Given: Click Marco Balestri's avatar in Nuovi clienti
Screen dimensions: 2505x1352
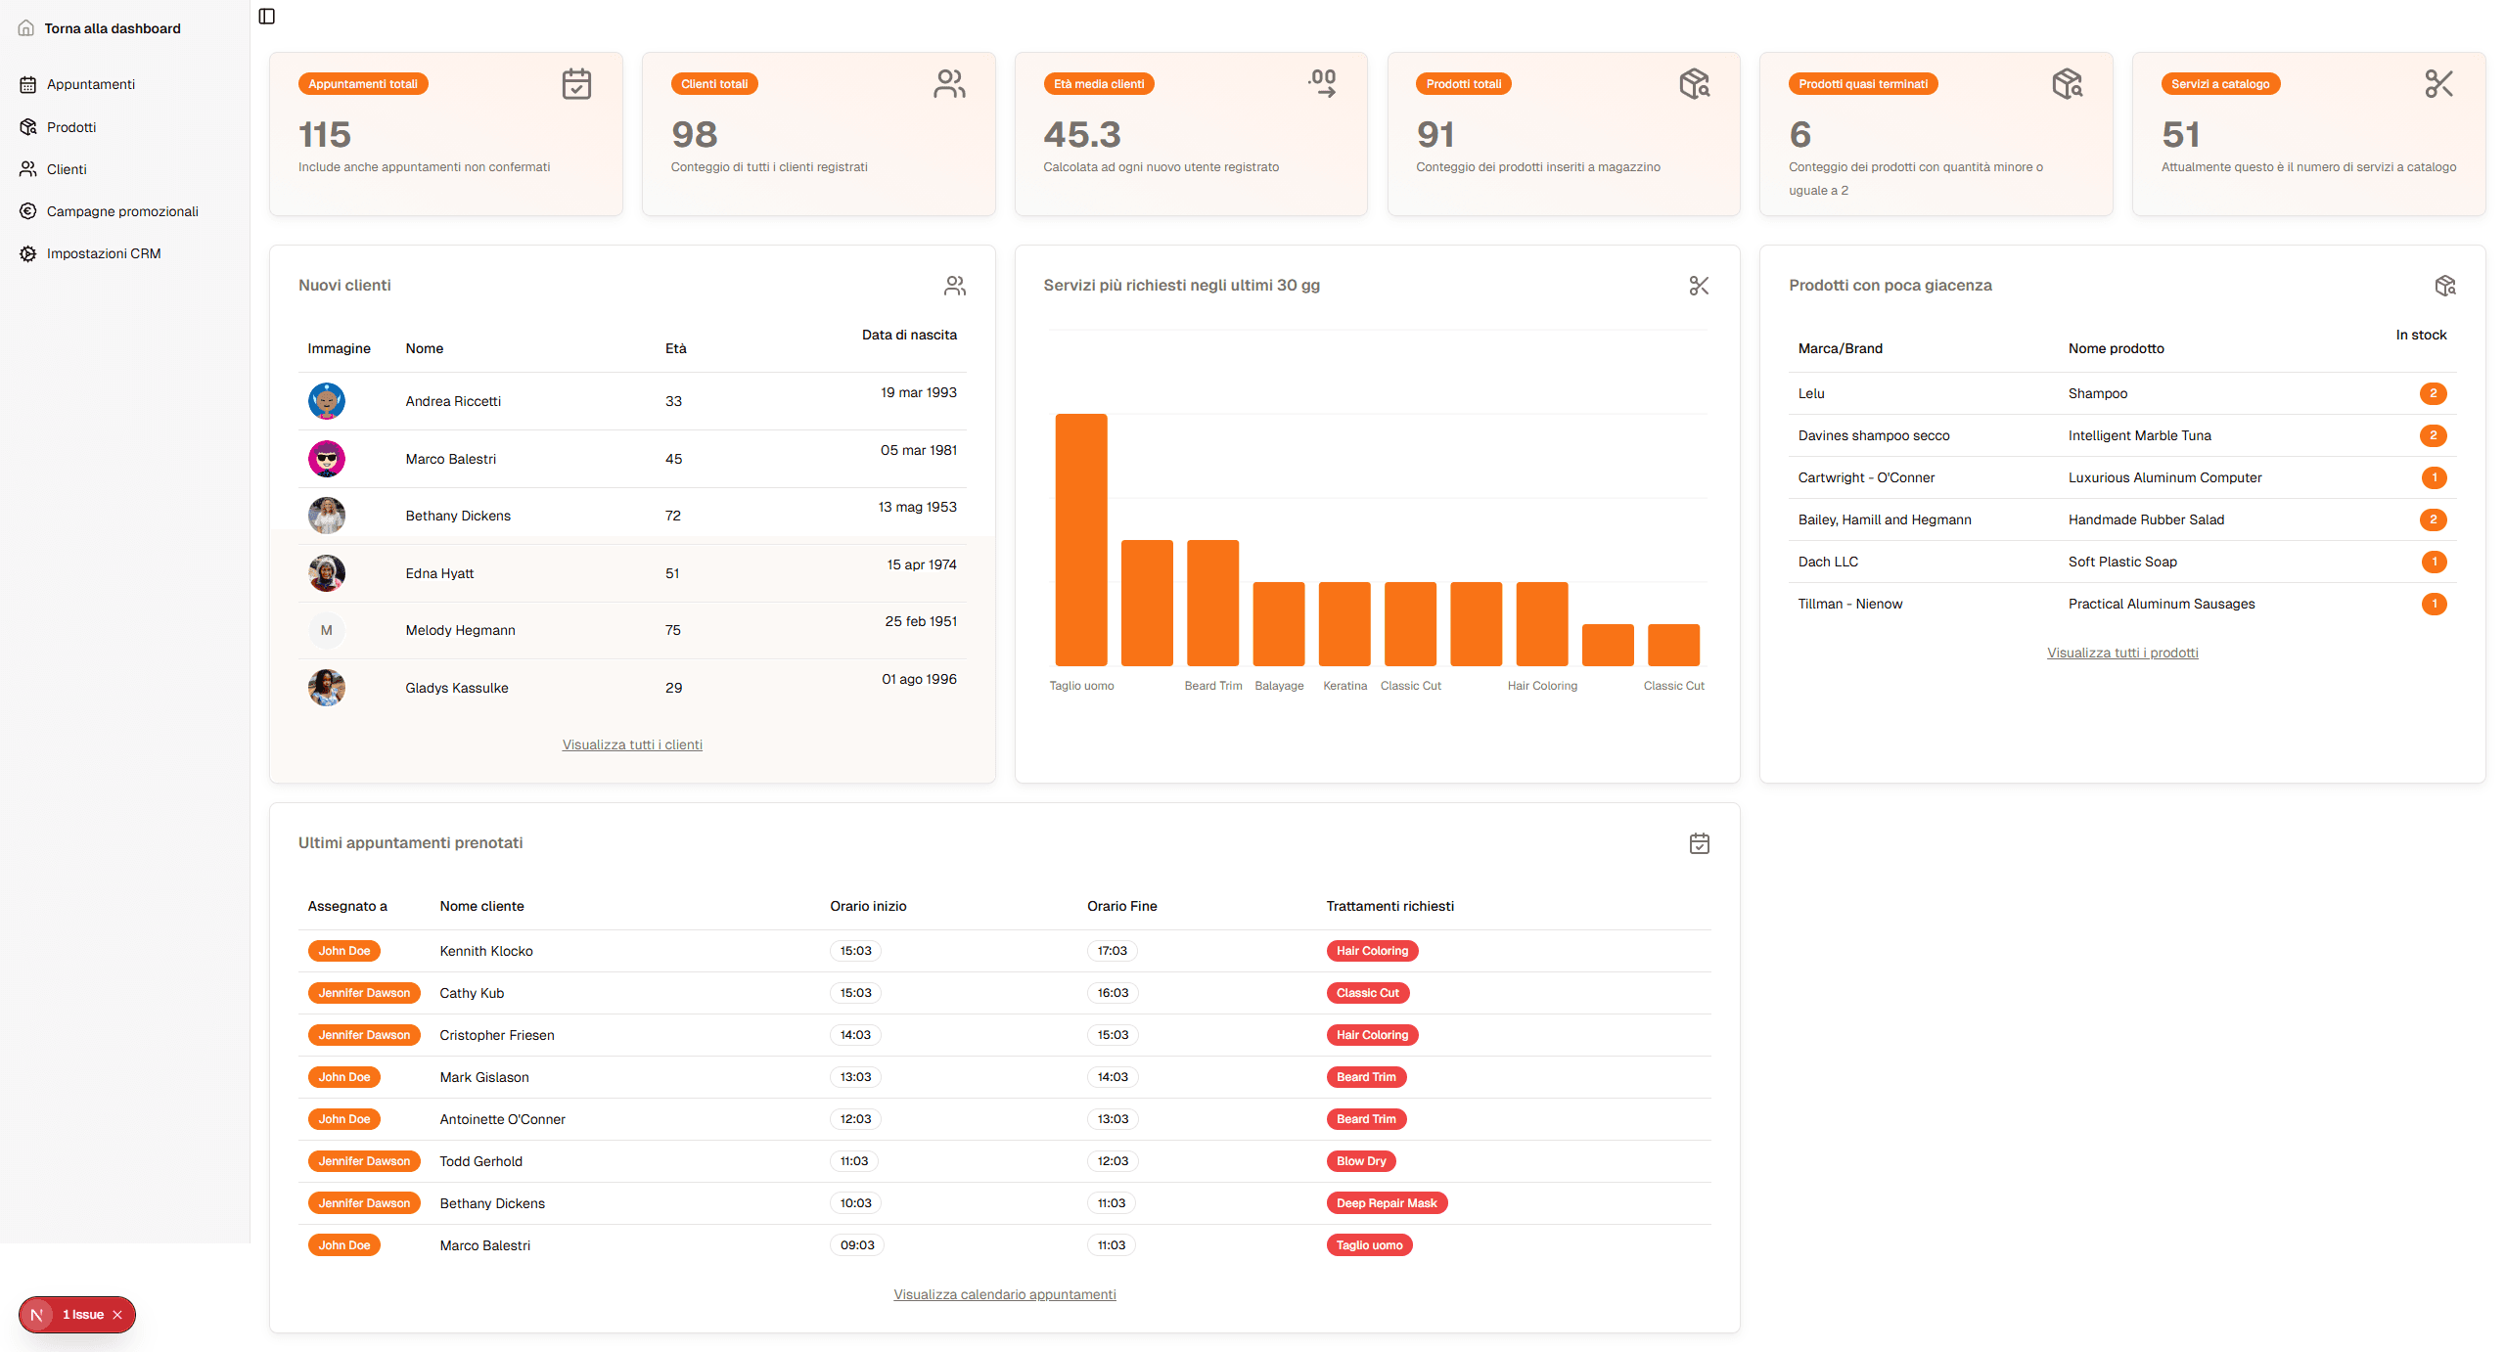Looking at the screenshot, I should click(x=327, y=458).
